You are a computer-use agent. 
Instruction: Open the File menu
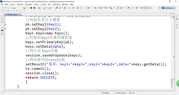(2, 4)
